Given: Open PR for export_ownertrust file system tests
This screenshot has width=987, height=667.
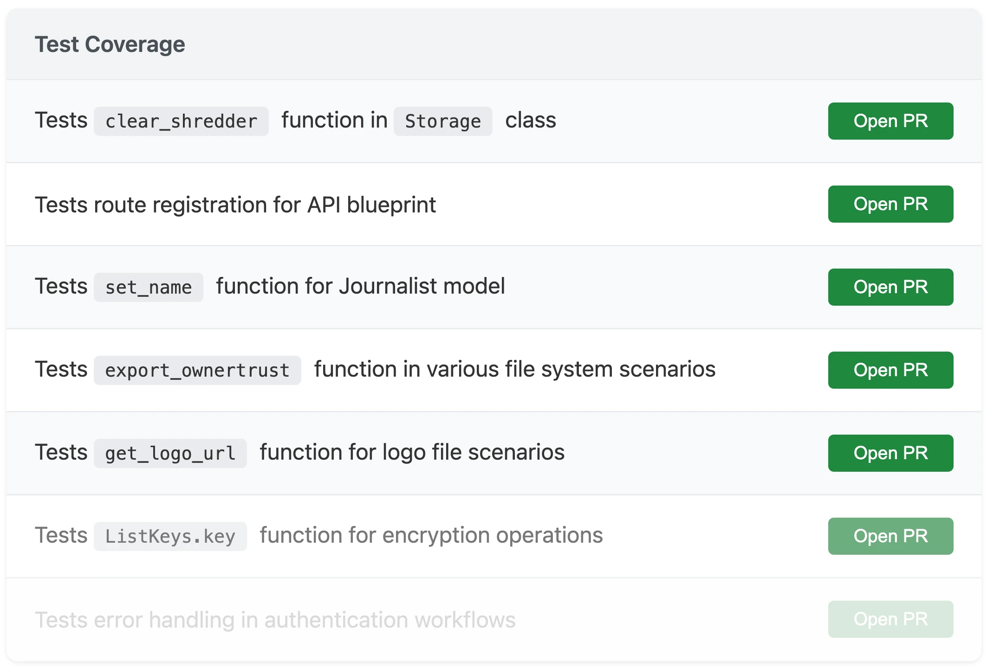Looking at the screenshot, I should click(890, 370).
